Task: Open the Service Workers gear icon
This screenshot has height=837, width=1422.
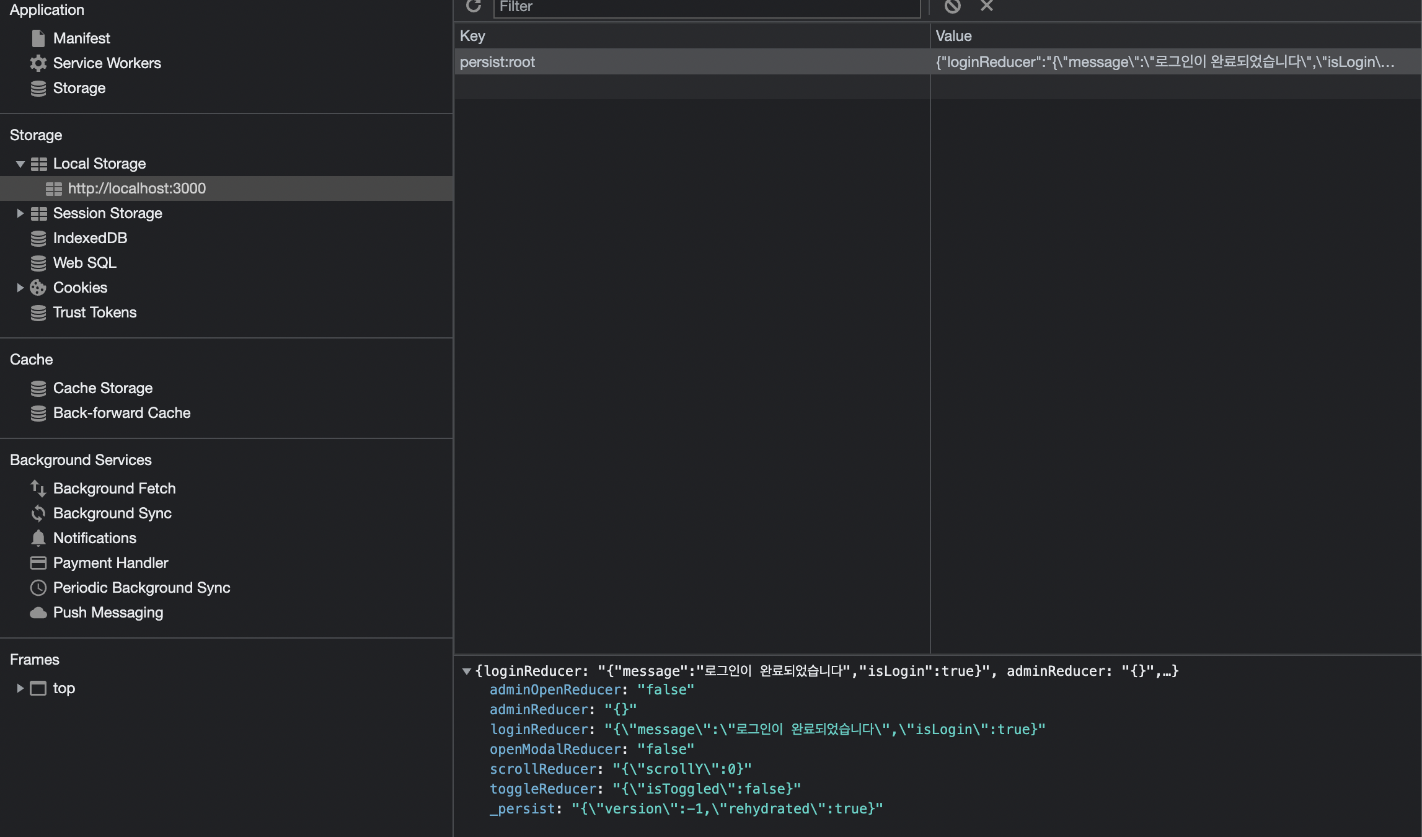Action: tap(38, 63)
